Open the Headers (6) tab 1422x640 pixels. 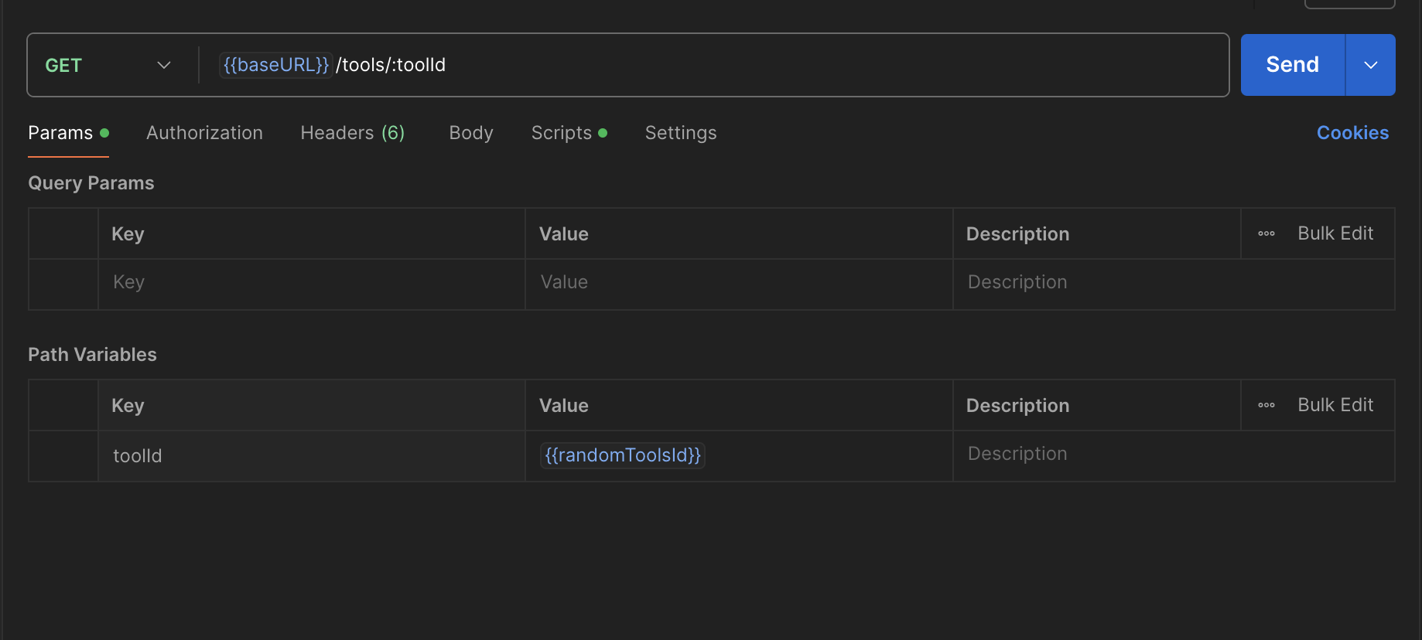click(x=352, y=133)
